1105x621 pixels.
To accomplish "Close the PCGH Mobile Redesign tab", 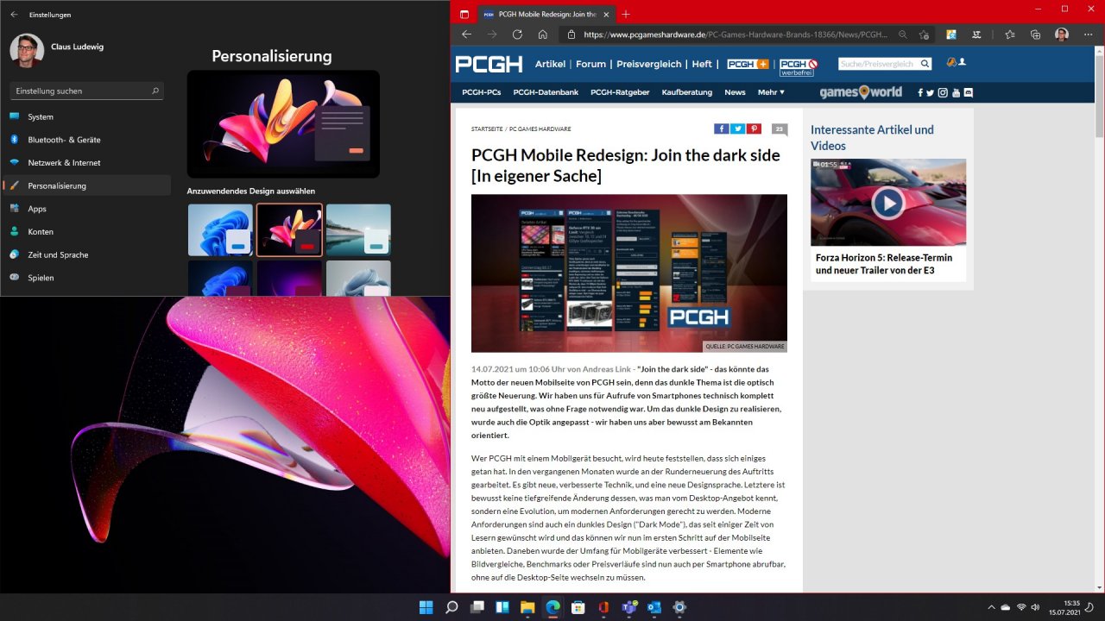I will [606, 14].
